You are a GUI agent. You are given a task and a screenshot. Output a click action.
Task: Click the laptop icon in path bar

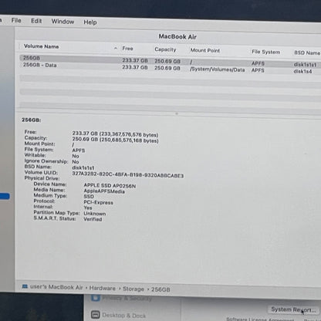[x=25, y=286]
